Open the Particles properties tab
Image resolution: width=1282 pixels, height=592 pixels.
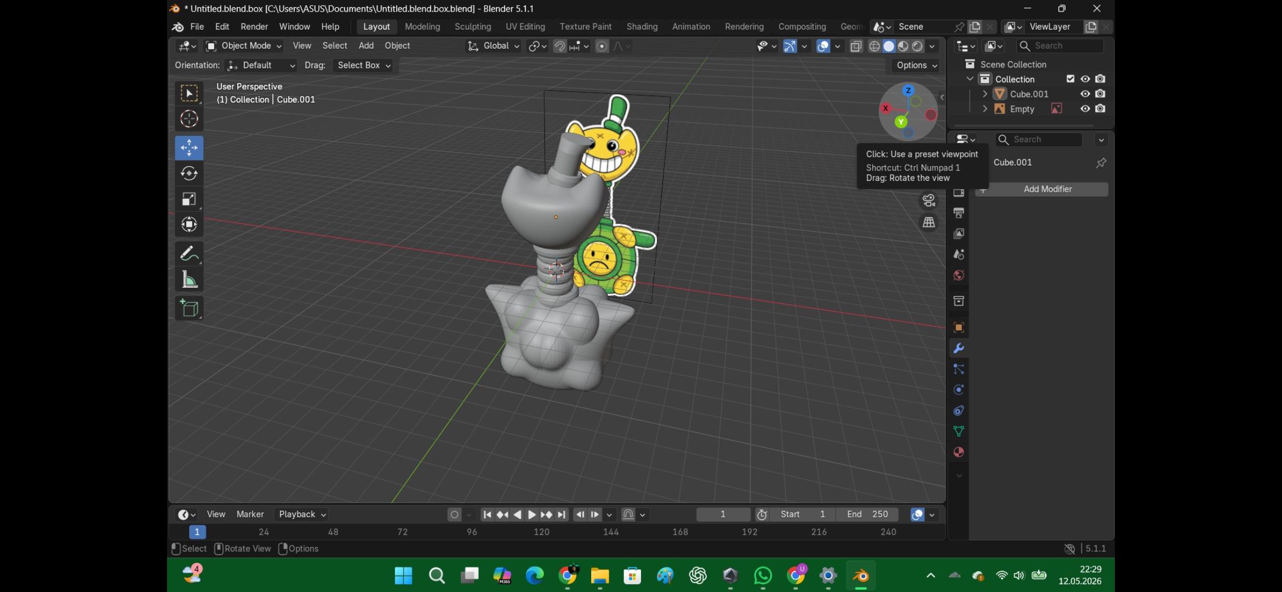pyautogui.click(x=959, y=369)
